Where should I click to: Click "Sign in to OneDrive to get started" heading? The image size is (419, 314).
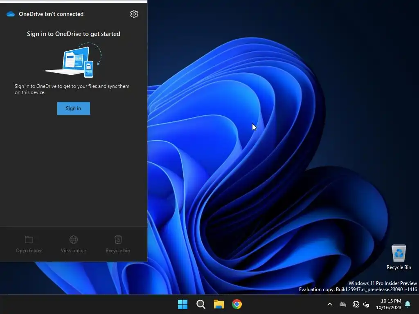coord(74,34)
